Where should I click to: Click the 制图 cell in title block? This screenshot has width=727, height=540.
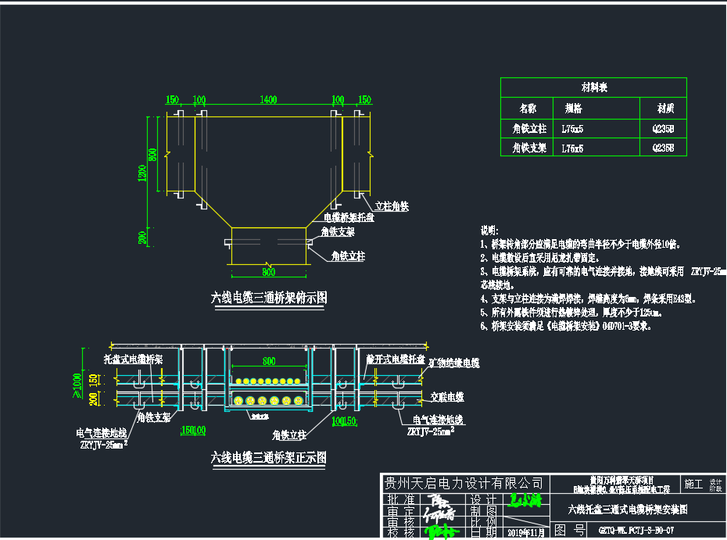[x=484, y=511]
